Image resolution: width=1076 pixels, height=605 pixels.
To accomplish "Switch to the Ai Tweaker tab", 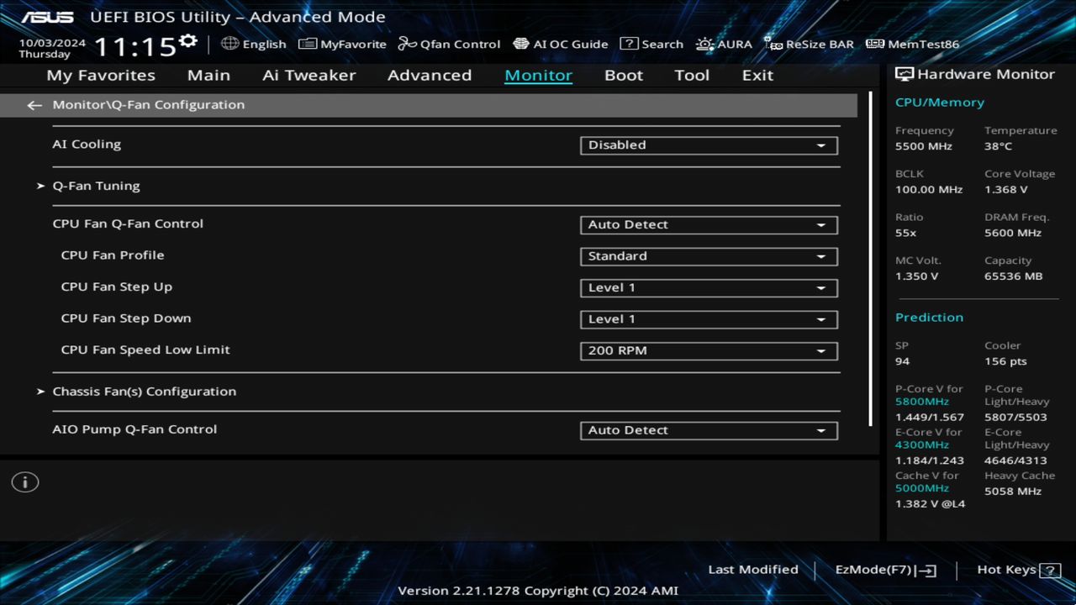I will click(309, 75).
